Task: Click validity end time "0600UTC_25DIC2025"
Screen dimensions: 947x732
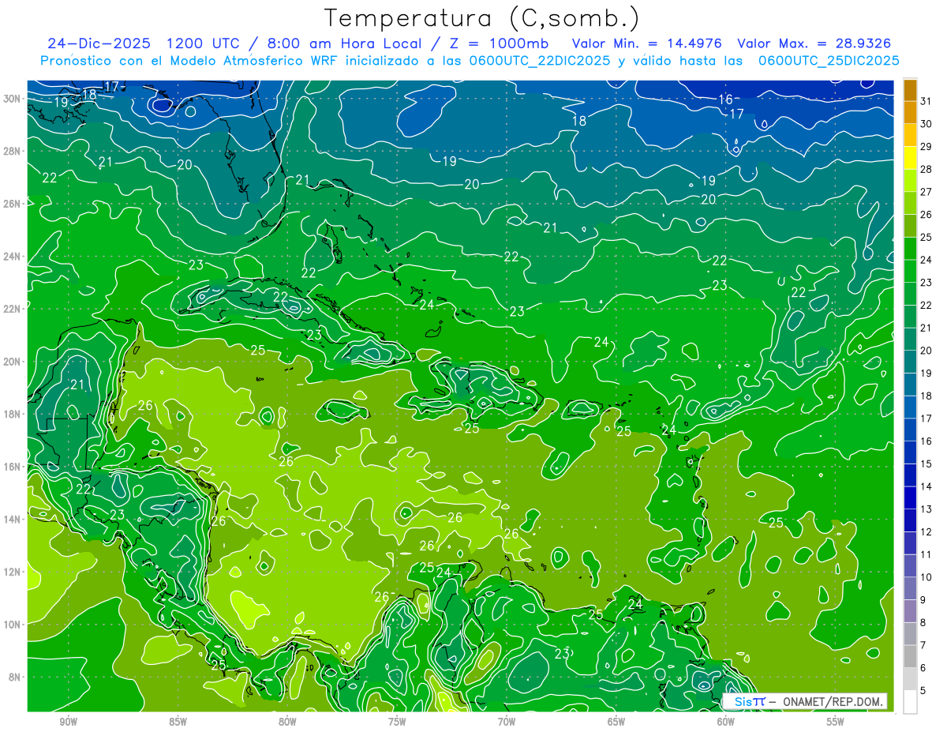Action: pos(829,61)
